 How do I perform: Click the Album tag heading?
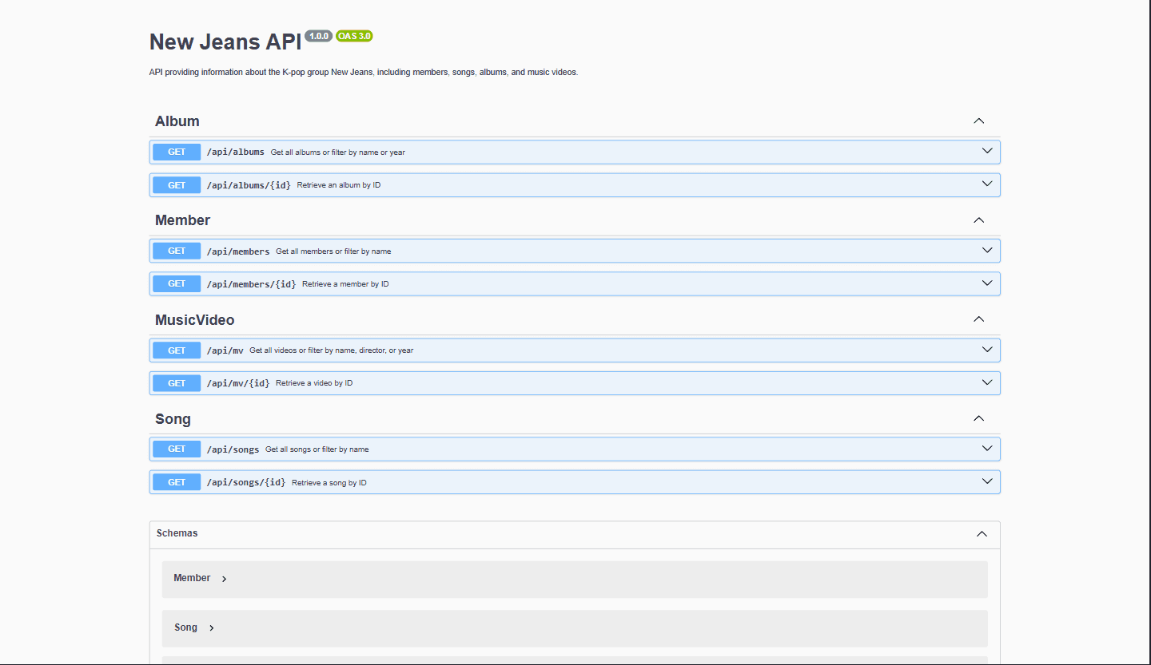click(177, 121)
